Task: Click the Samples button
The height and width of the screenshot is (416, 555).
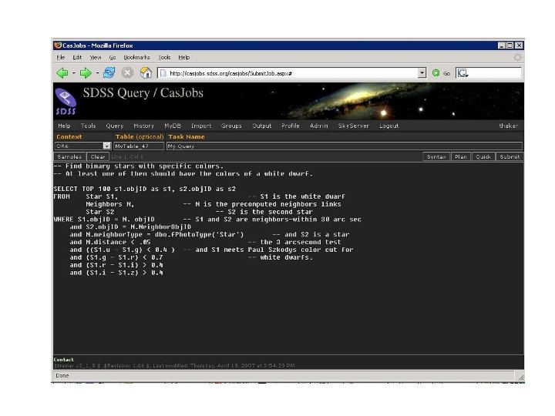Action: [x=69, y=156]
